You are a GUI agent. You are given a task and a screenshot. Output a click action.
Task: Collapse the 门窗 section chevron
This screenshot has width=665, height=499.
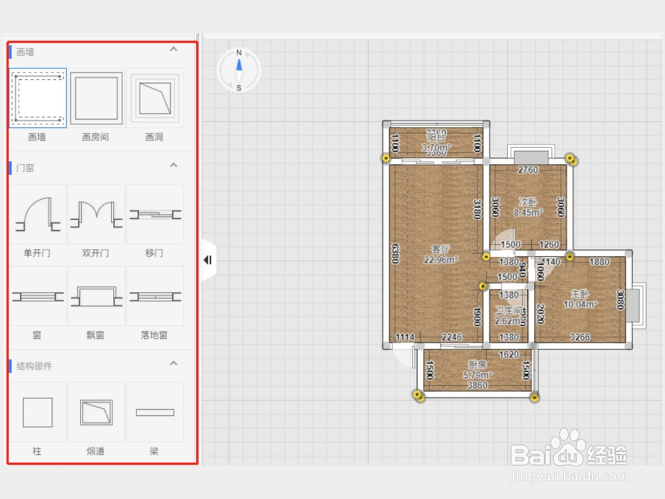(x=174, y=165)
